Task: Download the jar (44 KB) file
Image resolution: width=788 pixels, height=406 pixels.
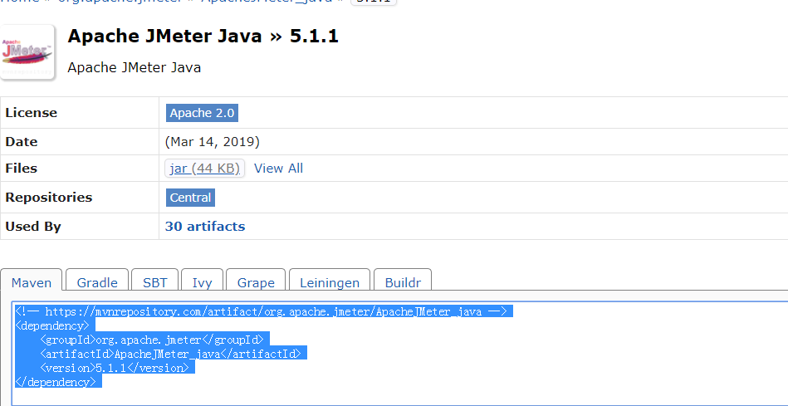Action: (x=204, y=169)
